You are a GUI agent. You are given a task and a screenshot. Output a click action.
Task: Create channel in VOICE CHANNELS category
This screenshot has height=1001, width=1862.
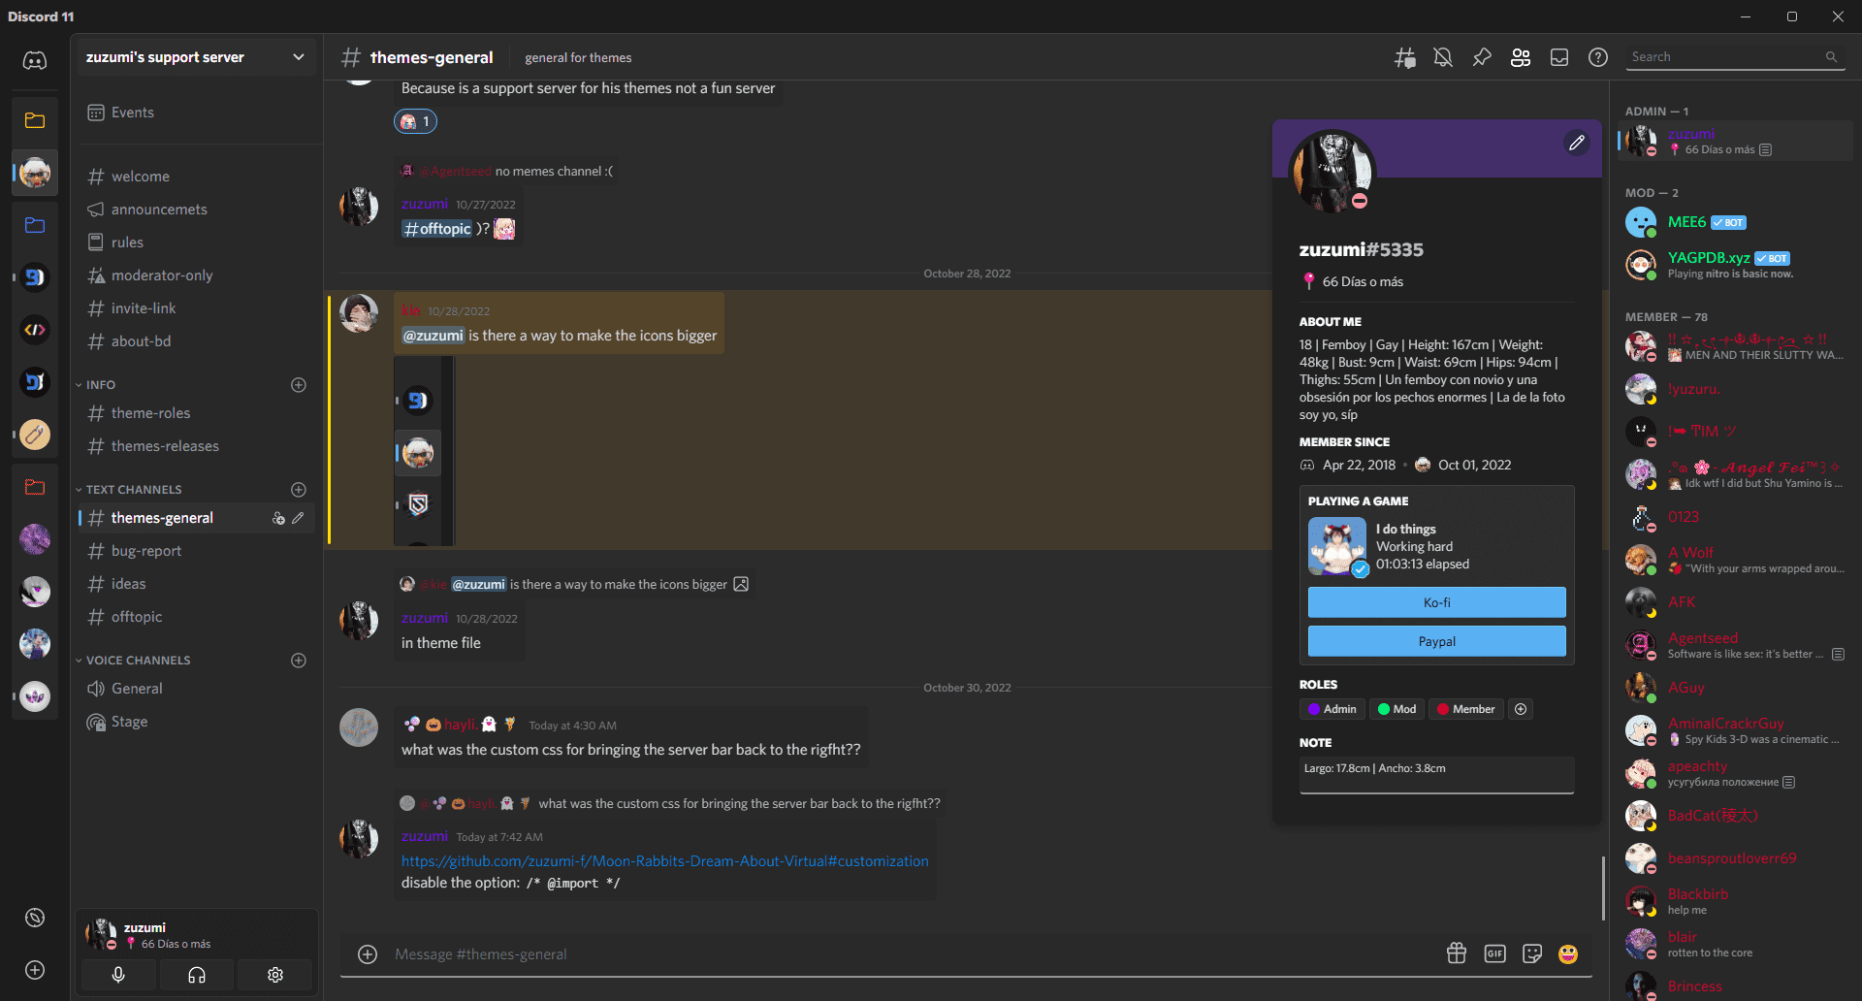pos(299,661)
